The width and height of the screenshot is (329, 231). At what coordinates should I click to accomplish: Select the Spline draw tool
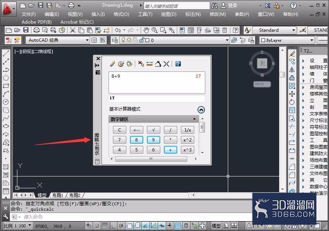pyautogui.click(x=6, y=118)
